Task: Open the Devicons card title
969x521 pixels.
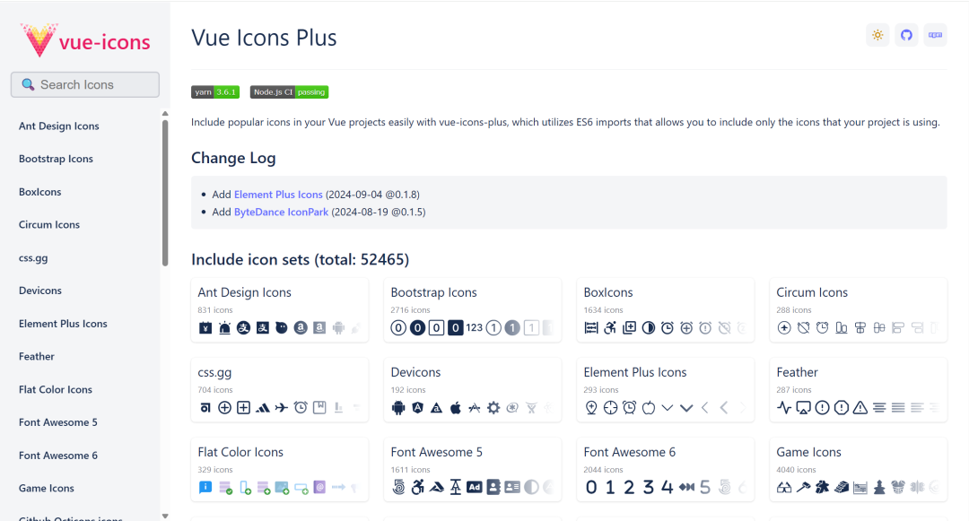Action: click(415, 372)
